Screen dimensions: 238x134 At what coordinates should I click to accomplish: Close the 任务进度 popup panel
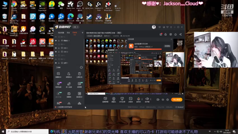[x=171, y=39]
